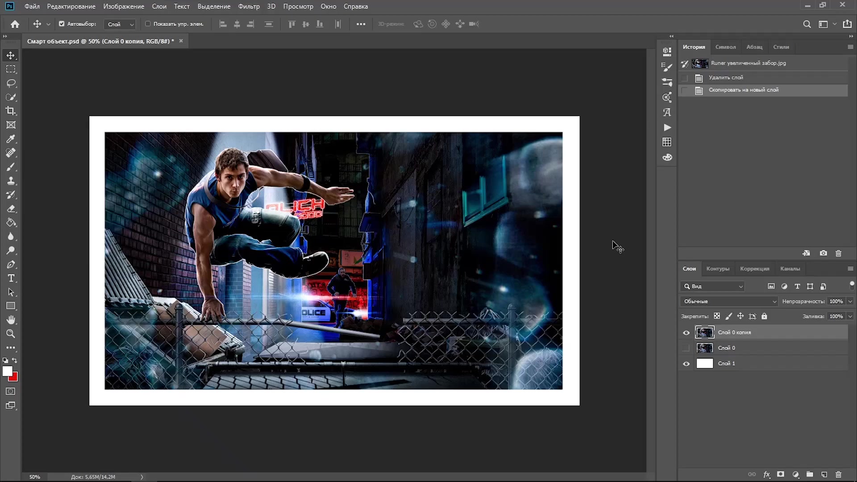Select the Dodge tool

(x=11, y=250)
